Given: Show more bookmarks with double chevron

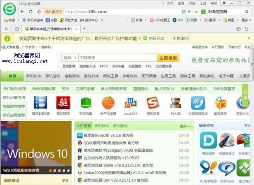Looking at the screenshot, I should click(x=102, y=20).
